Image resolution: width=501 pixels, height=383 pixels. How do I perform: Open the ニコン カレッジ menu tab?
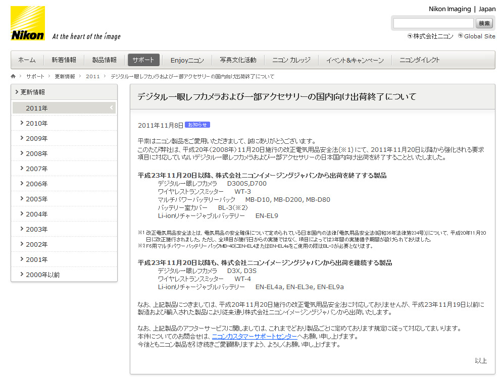[291, 60]
